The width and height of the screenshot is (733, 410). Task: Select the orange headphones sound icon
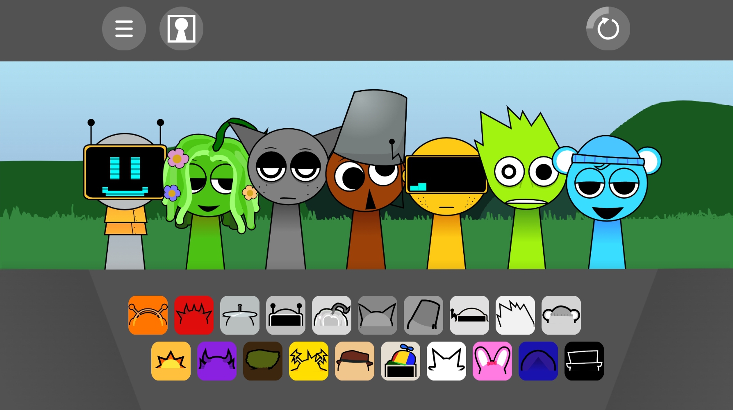148,315
